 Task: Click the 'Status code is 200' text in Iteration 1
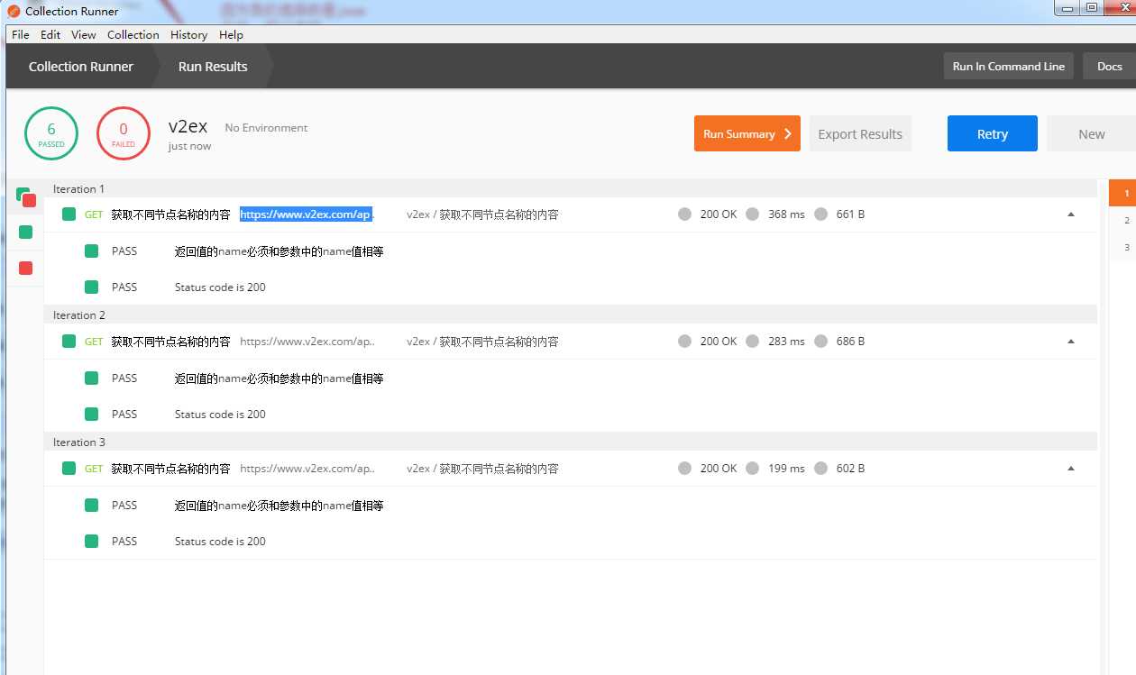(x=220, y=287)
